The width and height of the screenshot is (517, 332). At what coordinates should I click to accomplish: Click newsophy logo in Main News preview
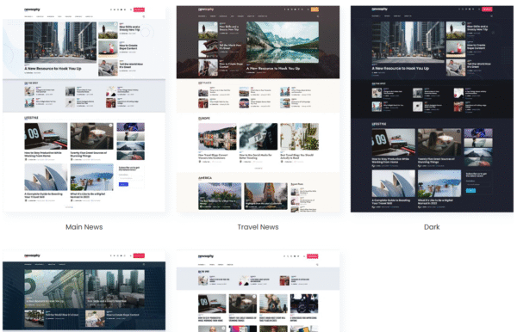pos(33,9)
